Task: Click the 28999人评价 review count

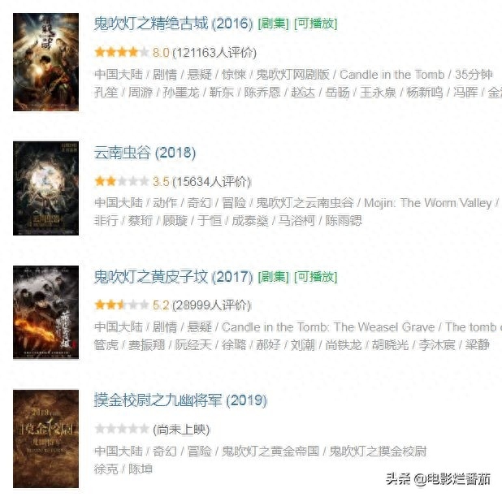Action: tap(212, 305)
